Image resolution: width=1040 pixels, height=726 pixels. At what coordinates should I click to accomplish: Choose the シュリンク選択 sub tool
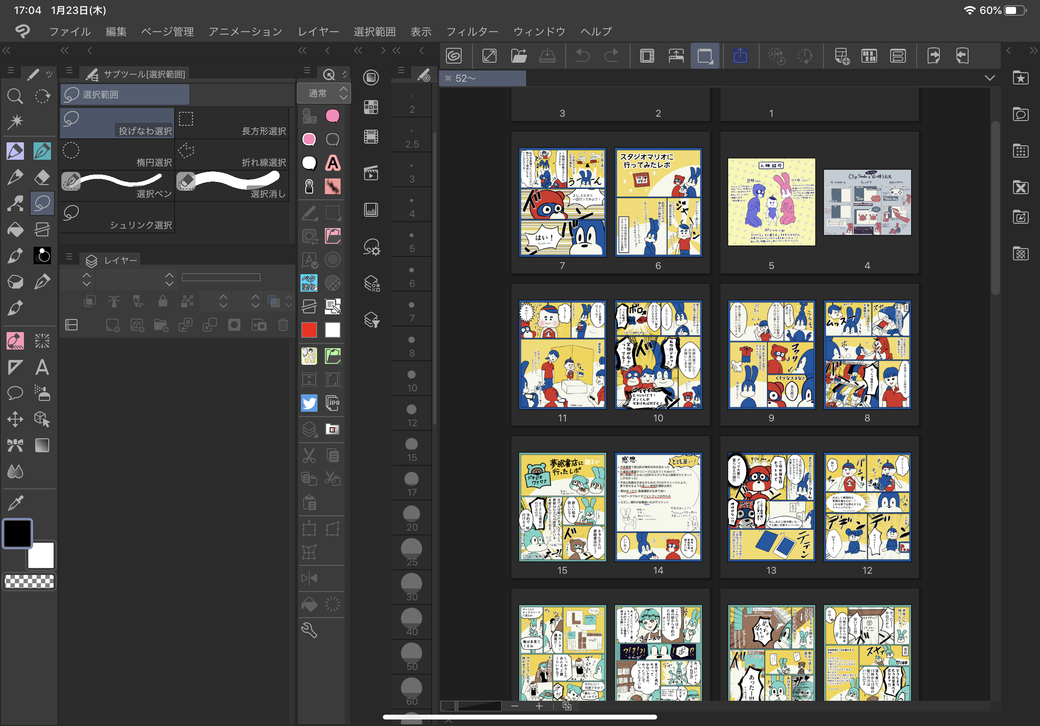click(x=117, y=217)
